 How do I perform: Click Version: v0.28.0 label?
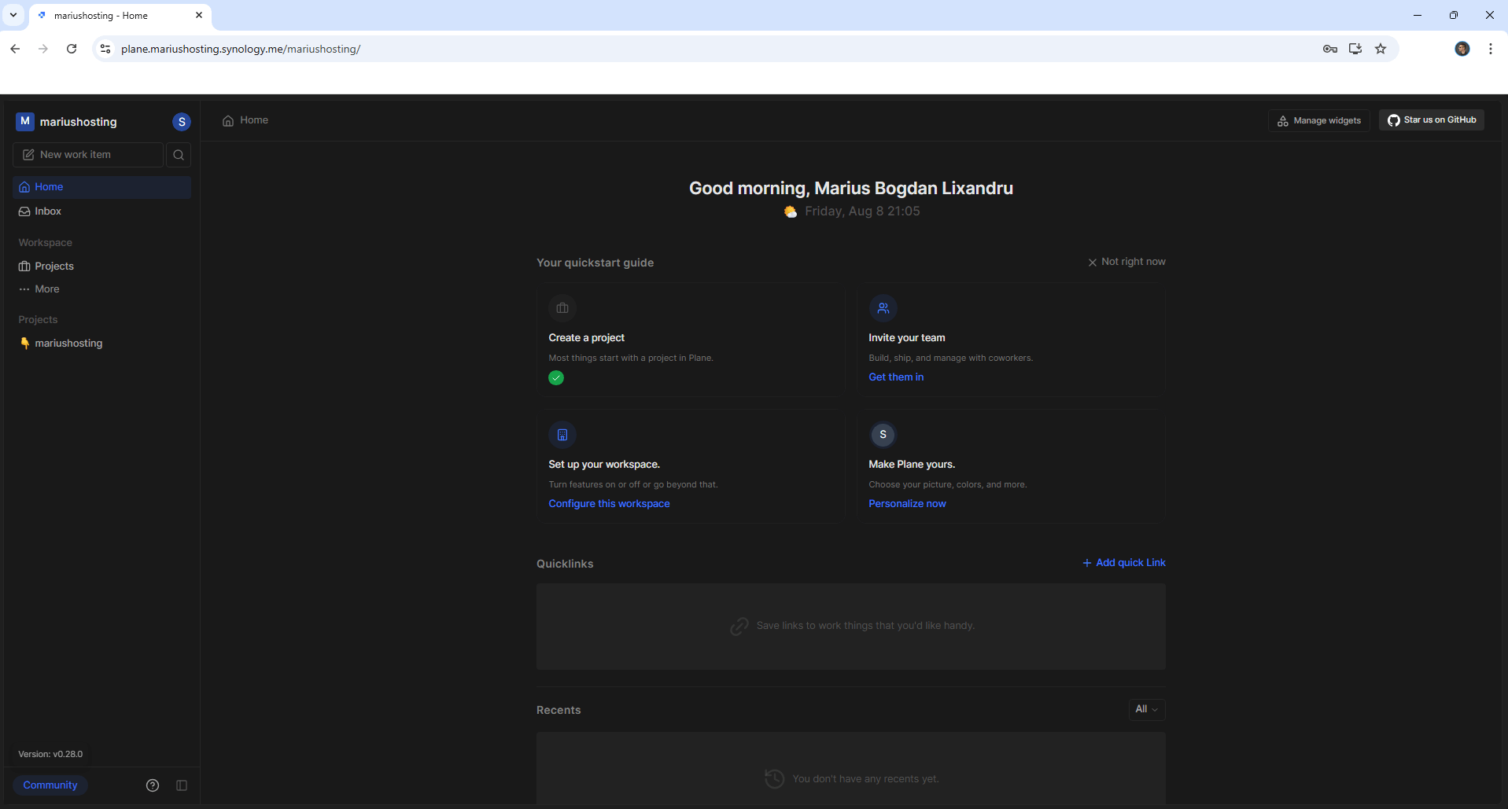click(50, 754)
